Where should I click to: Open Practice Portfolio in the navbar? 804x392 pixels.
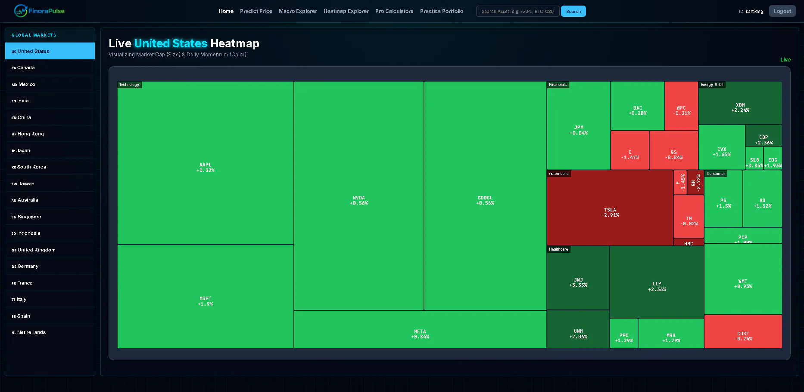[442, 11]
